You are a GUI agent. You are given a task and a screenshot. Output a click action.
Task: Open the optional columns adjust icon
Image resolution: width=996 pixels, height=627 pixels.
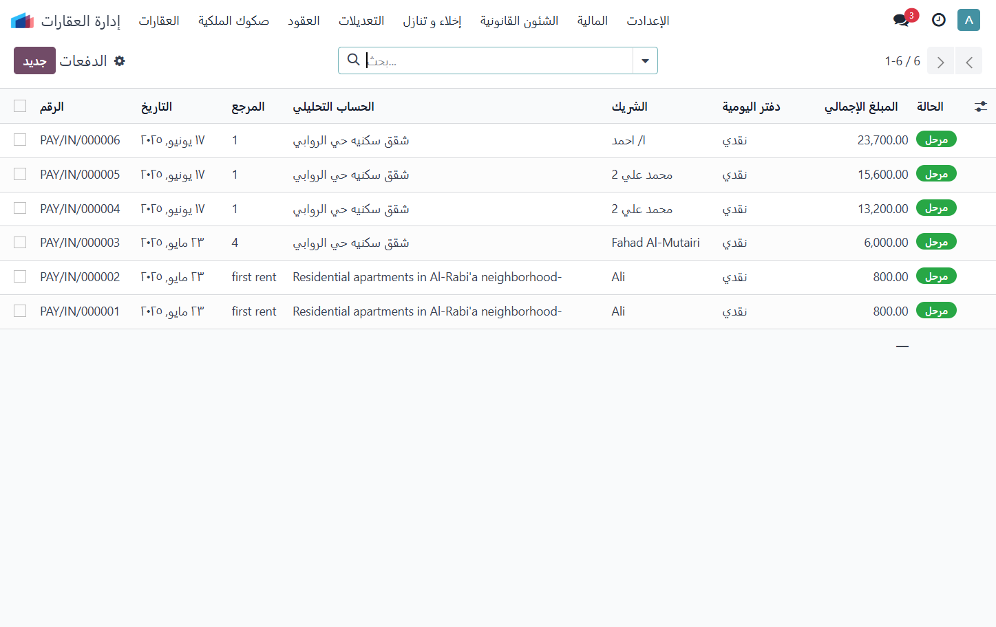(x=980, y=107)
